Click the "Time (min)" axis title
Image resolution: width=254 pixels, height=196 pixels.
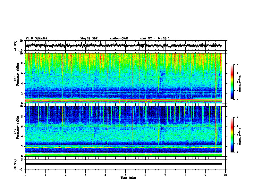(x=128, y=178)
